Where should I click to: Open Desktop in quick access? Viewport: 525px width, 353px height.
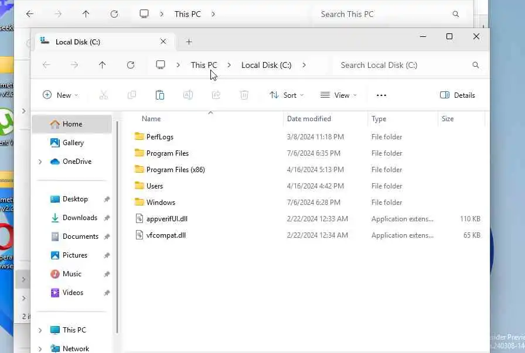click(75, 199)
